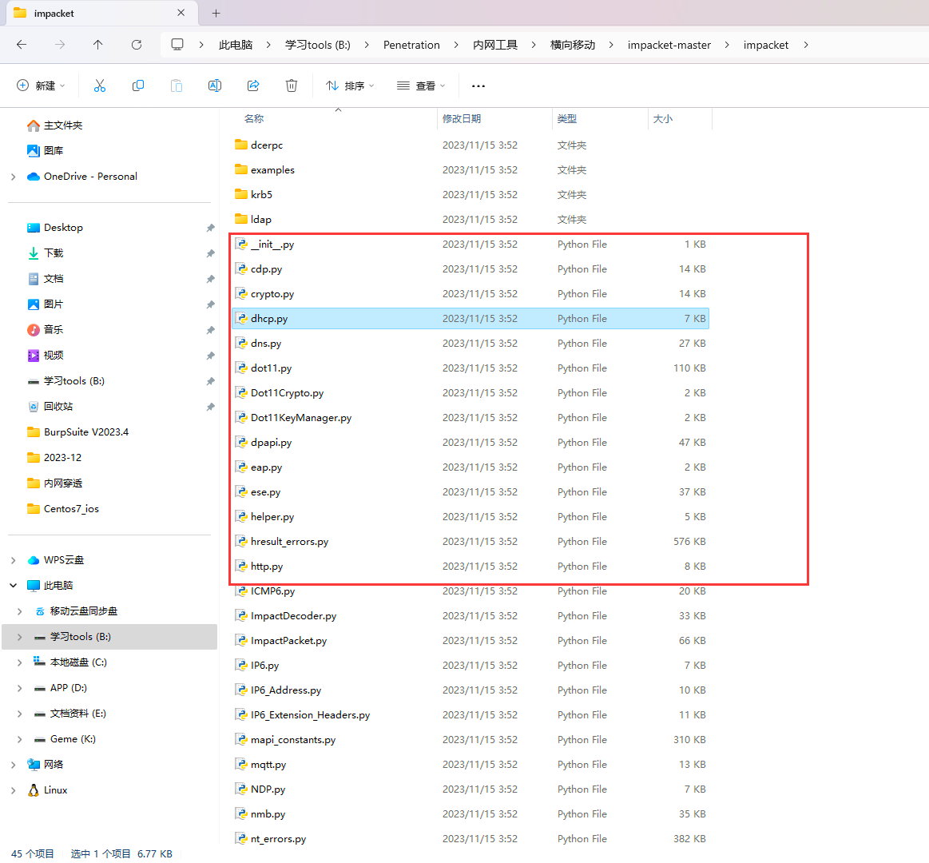This screenshot has width=929, height=863.
Task: Collapse the 此电脑 tree node
Action: tap(14, 586)
